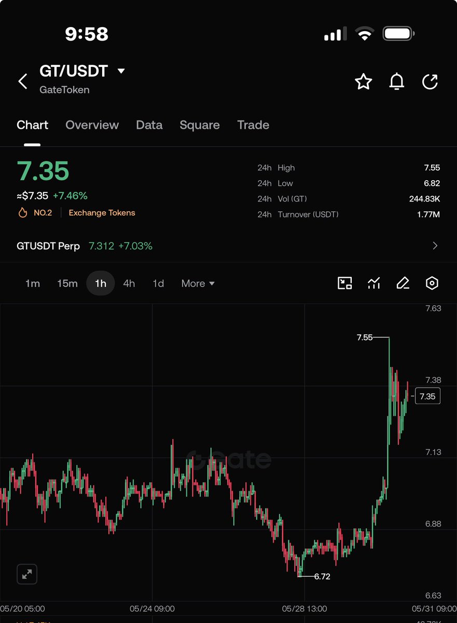Image resolution: width=457 pixels, height=623 pixels.
Task: Select the 4h timeframe
Action: point(129,283)
